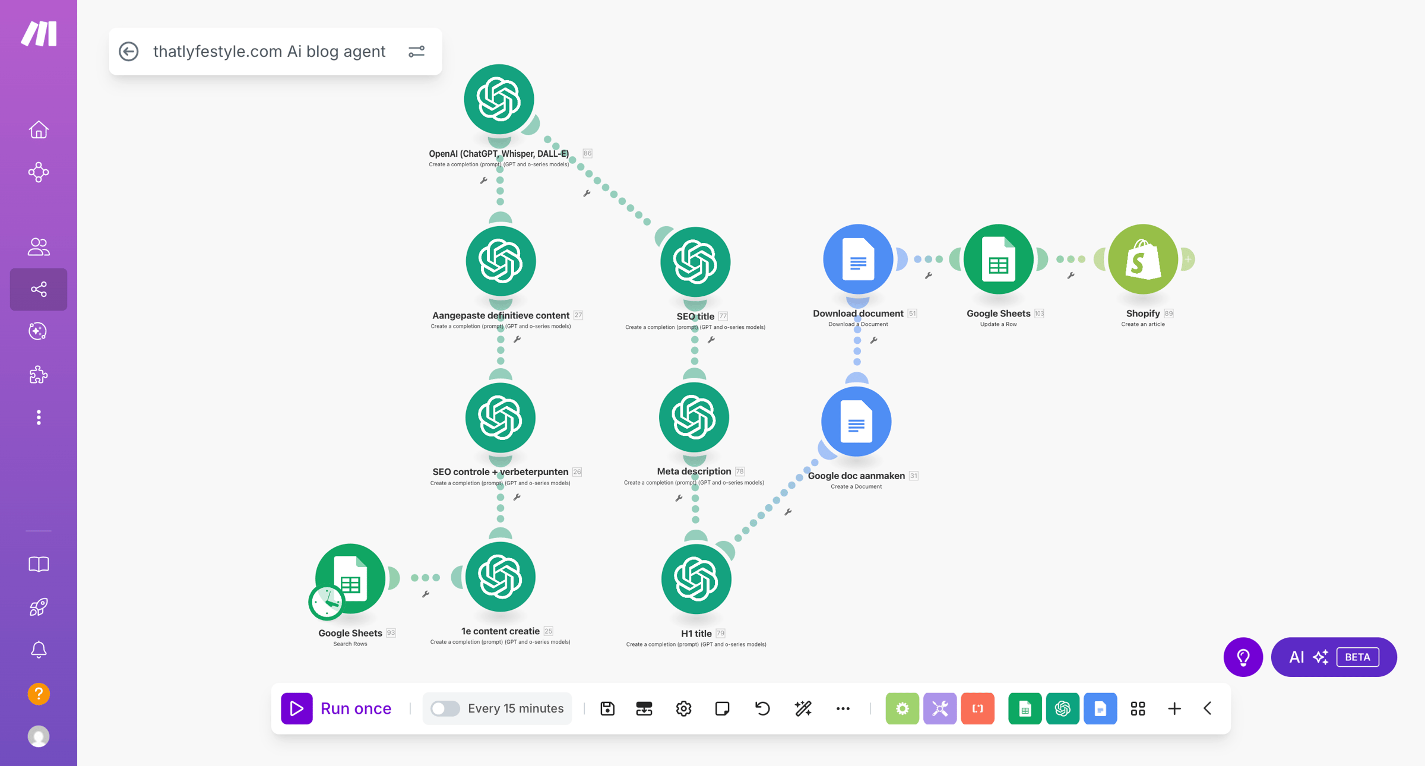Viewport: 1425px width, 766px height.
Task: Click the Auto-align magic wand icon
Action: point(803,708)
